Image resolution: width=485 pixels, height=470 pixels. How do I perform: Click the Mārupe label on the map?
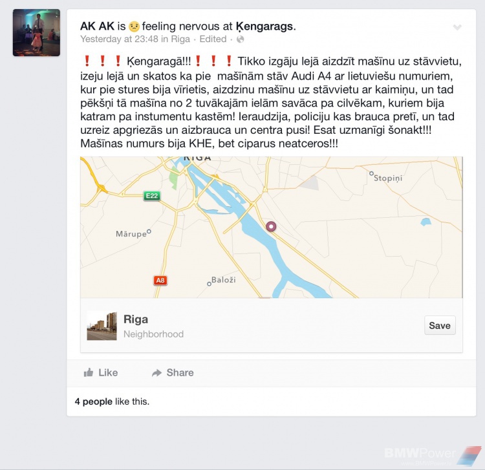131,234
